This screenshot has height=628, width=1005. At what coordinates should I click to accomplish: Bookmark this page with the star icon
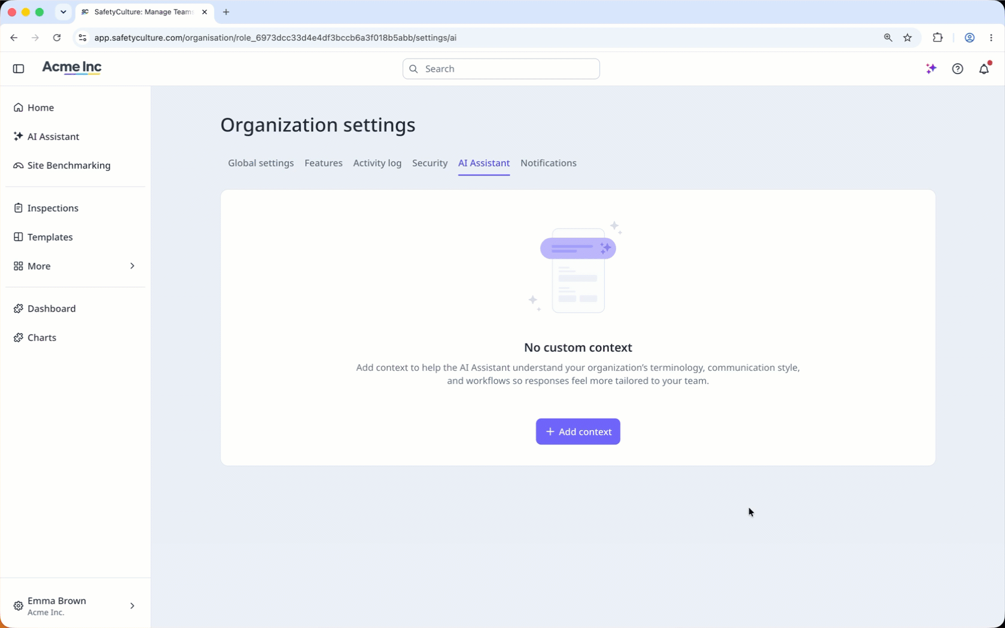(907, 38)
